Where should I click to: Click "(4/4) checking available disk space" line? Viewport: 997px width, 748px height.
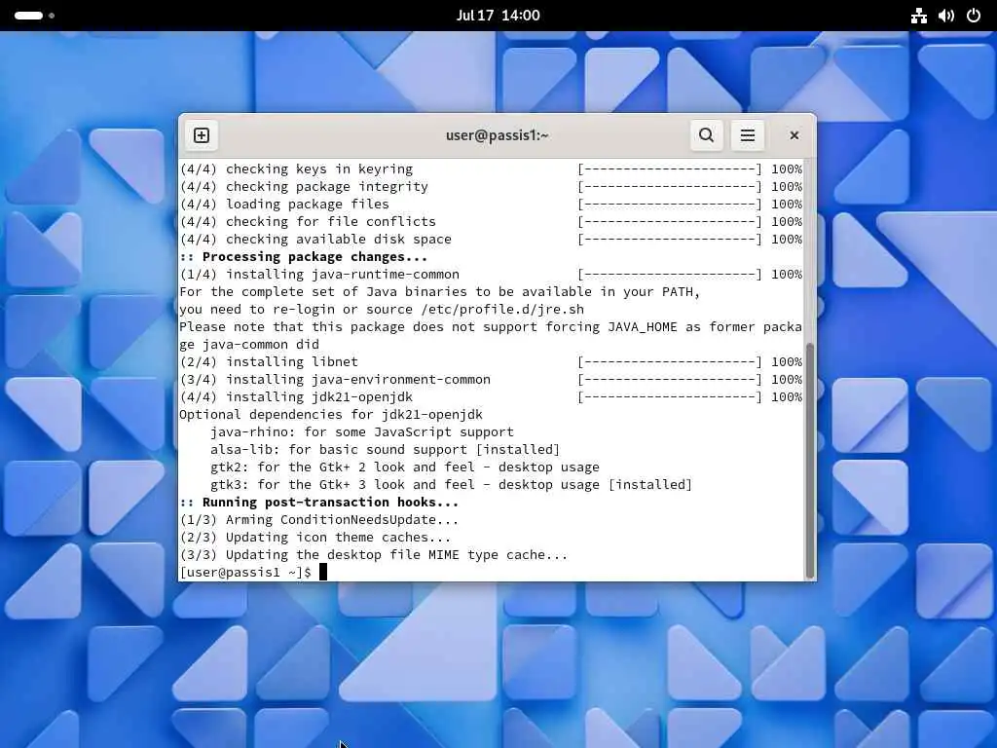(x=492, y=240)
